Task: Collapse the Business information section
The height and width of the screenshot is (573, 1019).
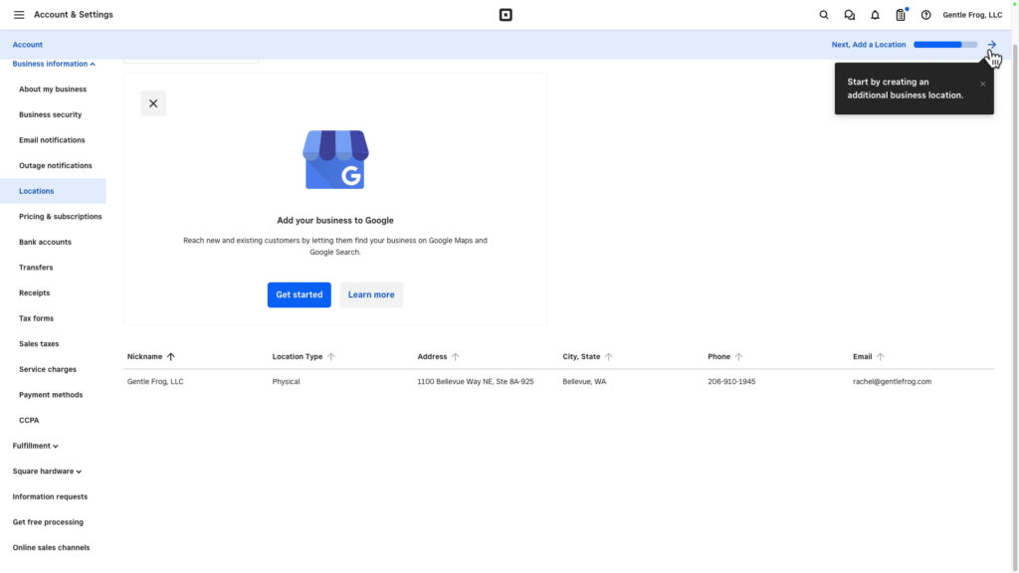Action: 54,64
